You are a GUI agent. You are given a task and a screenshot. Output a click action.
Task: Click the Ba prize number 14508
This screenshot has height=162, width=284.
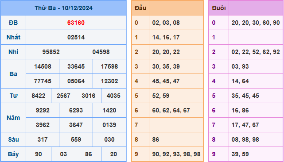tap(43, 66)
